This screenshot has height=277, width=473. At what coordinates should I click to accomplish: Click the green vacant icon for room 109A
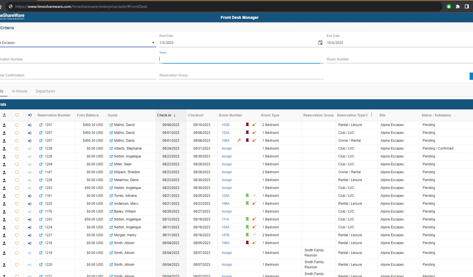[x=247, y=203]
